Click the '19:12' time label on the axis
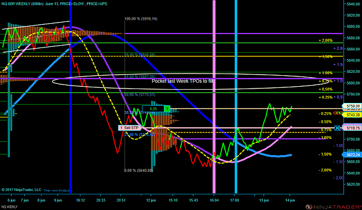The height and width of the screenshot is (210, 362). coord(81,200)
